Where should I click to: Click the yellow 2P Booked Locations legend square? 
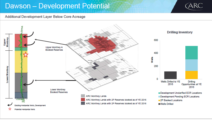159,100
